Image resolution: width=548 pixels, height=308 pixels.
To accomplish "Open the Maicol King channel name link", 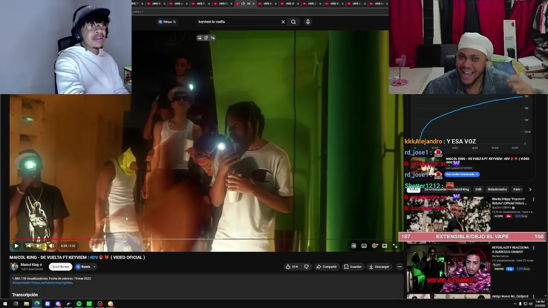I will point(30,264).
